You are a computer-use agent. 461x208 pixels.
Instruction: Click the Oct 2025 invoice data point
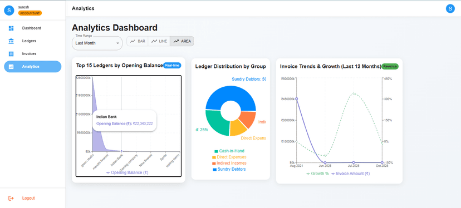click(x=382, y=162)
